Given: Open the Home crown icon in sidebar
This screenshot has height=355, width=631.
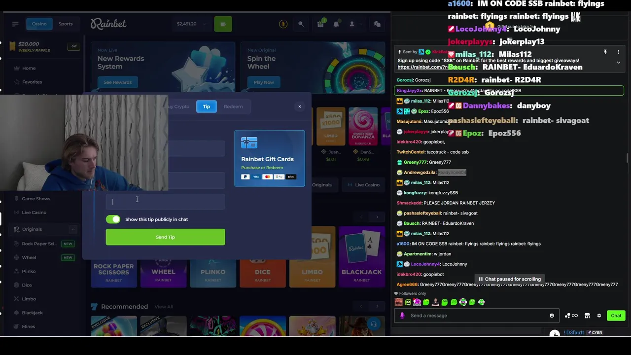Looking at the screenshot, I should tap(17, 68).
